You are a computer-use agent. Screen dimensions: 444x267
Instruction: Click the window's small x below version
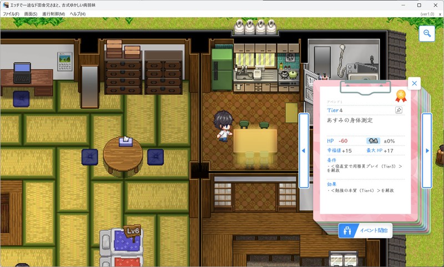[440, 13]
